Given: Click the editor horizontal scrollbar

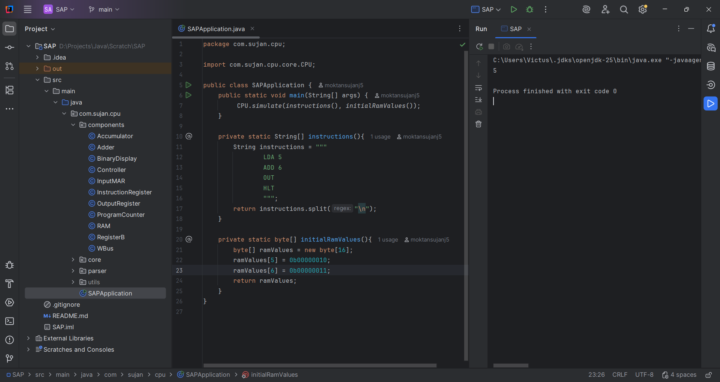Looking at the screenshot, I should tap(319, 366).
